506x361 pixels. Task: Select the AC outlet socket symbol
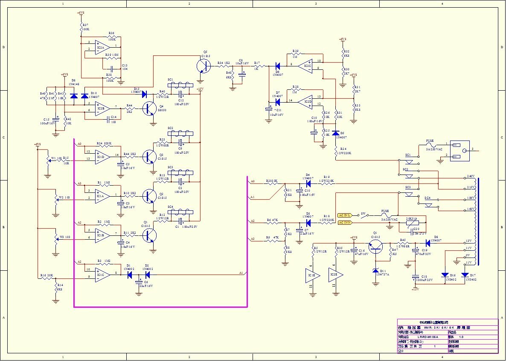click(x=460, y=151)
